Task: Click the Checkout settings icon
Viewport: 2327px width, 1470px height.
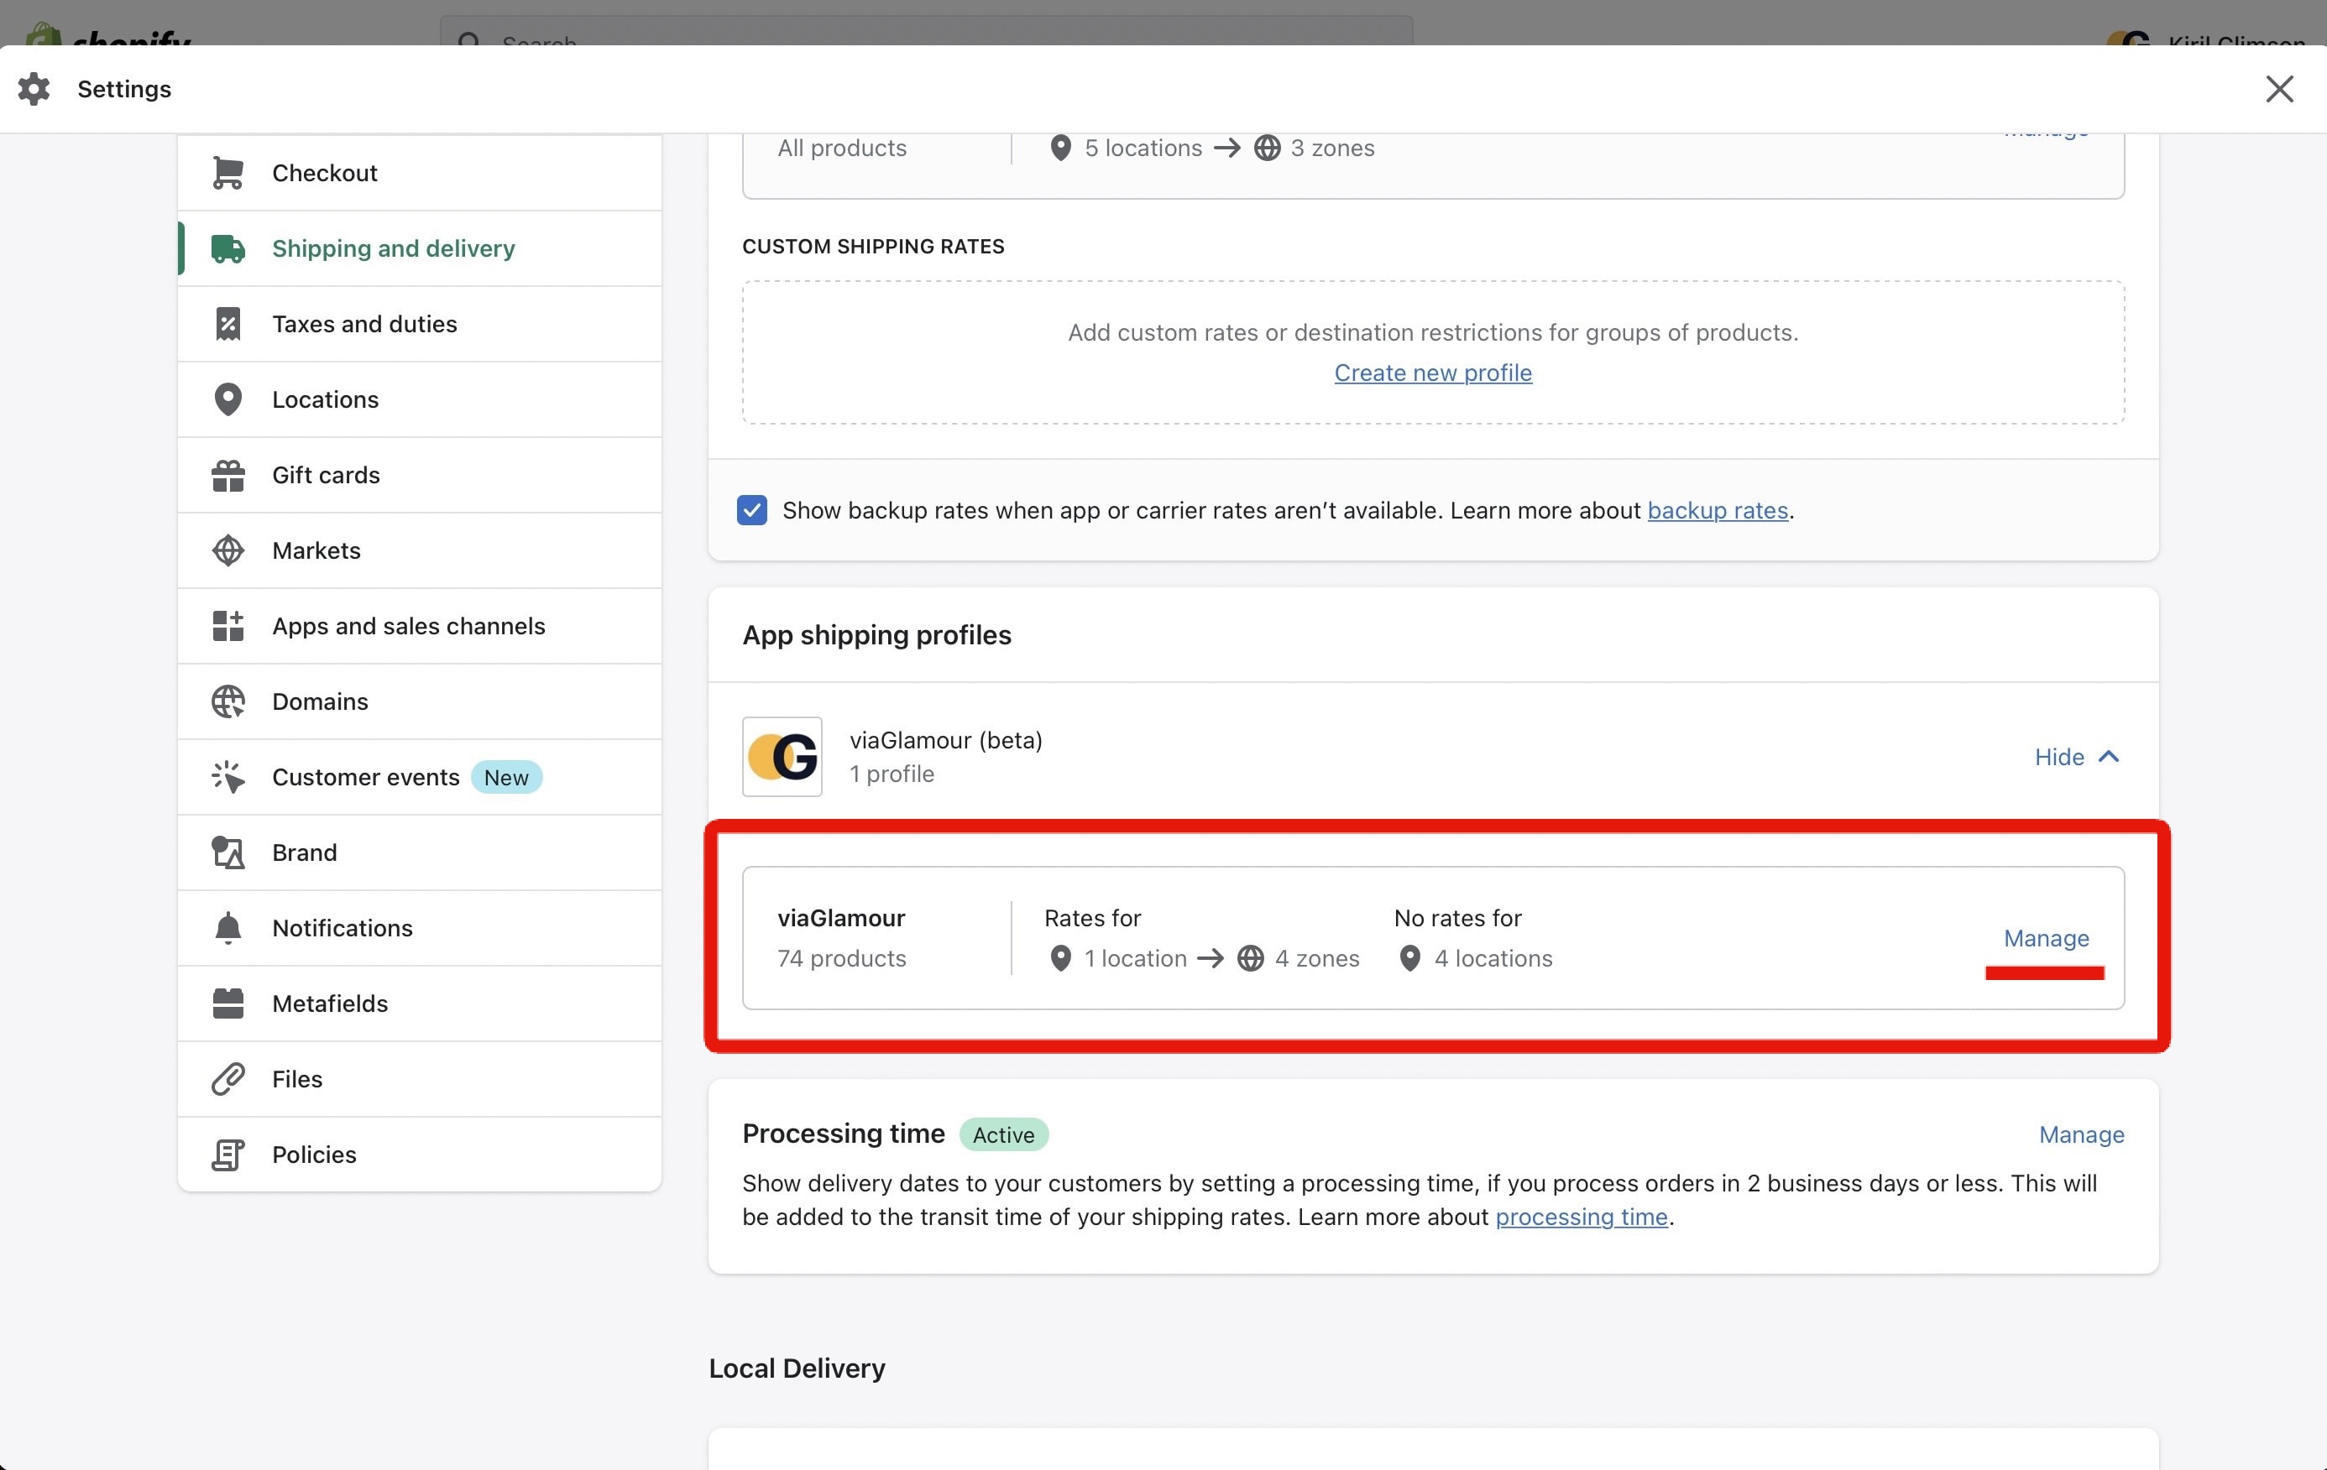Action: pyautogui.click(x=227, y=171)
